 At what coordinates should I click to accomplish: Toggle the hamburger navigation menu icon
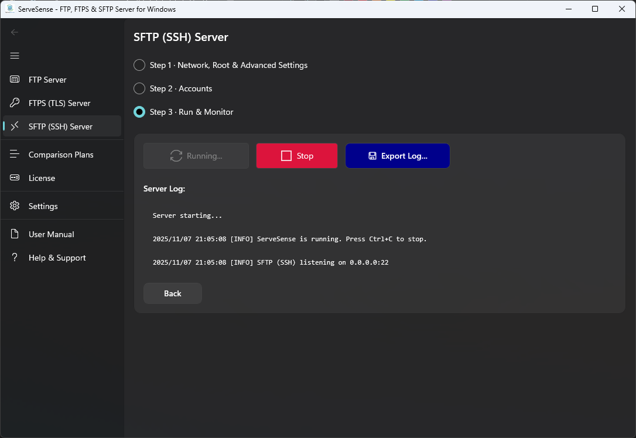tap(15, 56)
